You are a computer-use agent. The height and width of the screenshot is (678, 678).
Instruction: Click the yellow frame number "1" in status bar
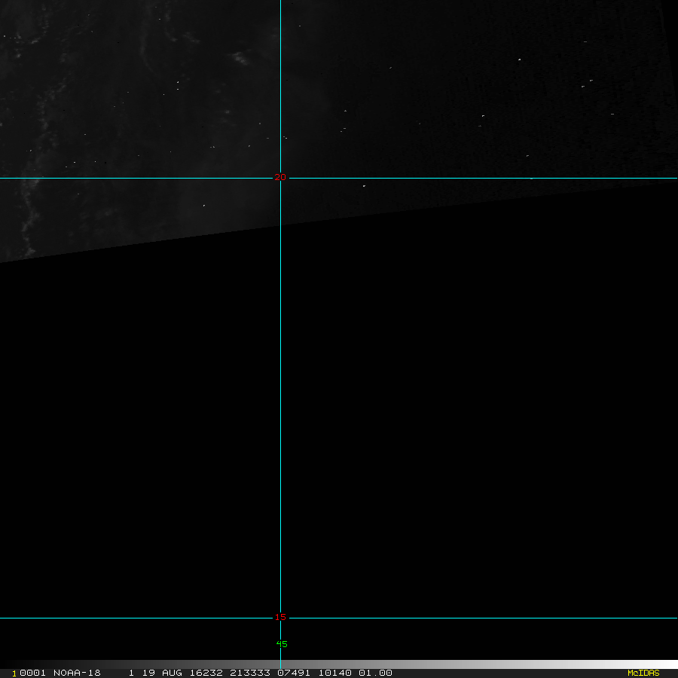[x=14, y=673]
